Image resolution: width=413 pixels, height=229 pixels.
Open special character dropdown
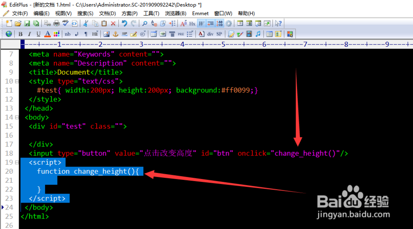142,34
